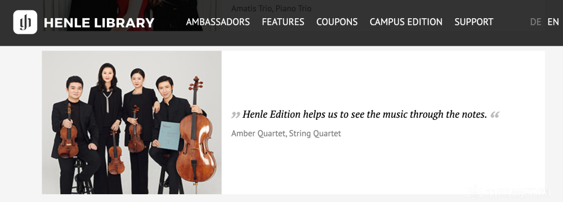Click the Henle Edition quote text

[x=365, y=115]
